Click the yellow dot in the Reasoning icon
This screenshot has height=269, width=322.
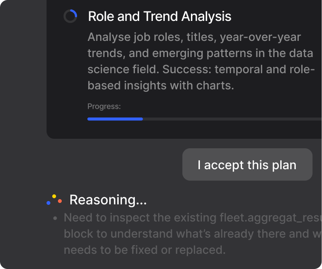pyautogui.click(x=54, y=196)
